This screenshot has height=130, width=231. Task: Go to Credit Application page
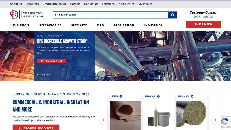pos(55,4)
